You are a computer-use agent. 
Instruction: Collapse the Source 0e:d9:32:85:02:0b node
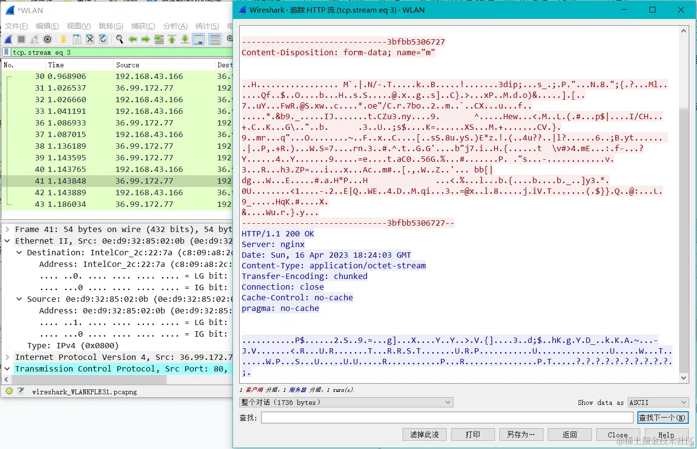coord(19,299)
